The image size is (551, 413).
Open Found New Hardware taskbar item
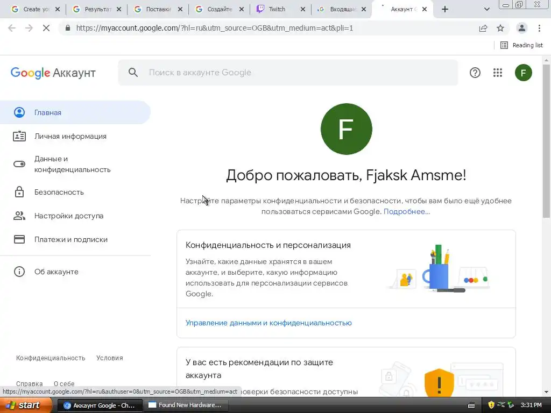point(186,405)
